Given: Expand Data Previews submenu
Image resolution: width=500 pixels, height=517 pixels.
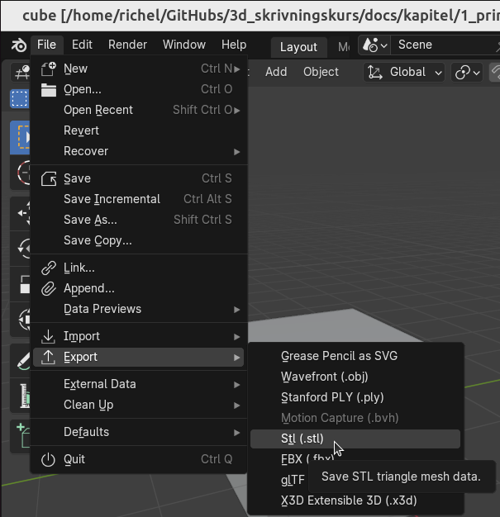Looking at the screenshot, I should coord(139,309).
